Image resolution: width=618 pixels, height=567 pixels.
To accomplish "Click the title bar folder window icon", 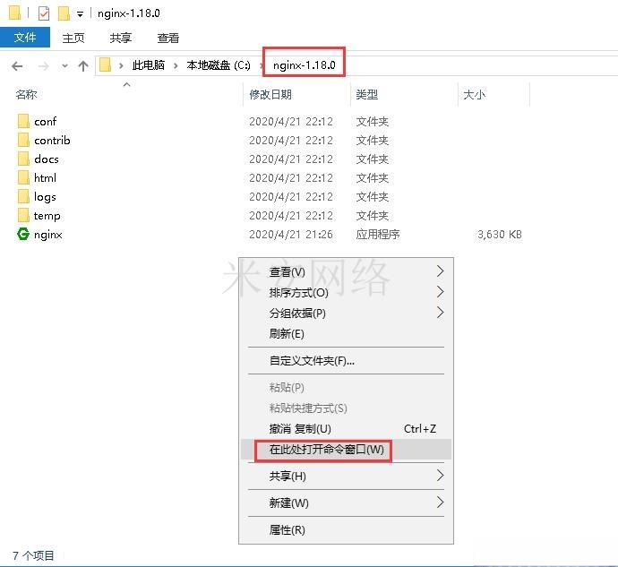I will (x=14, y=13).
